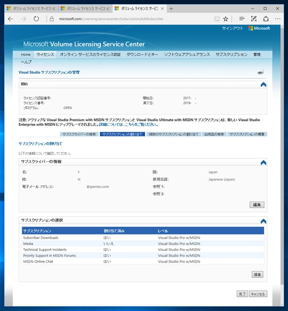Click the page vertical scrollbar

click(282, 156)
